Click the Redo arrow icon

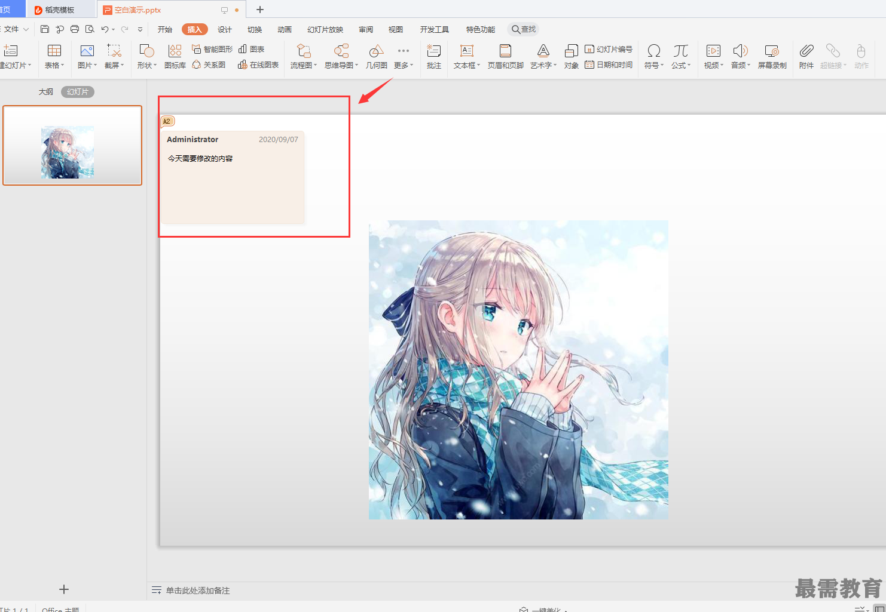pos(124,29)
